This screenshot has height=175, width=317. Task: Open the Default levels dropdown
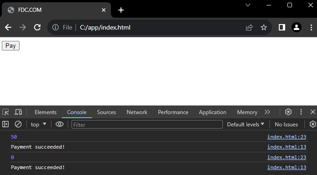coord(246,125)
